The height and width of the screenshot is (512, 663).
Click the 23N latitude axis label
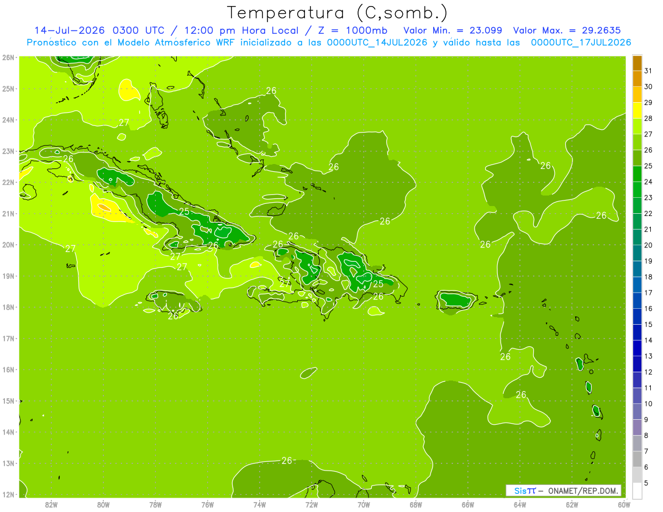tap(8, 151)
